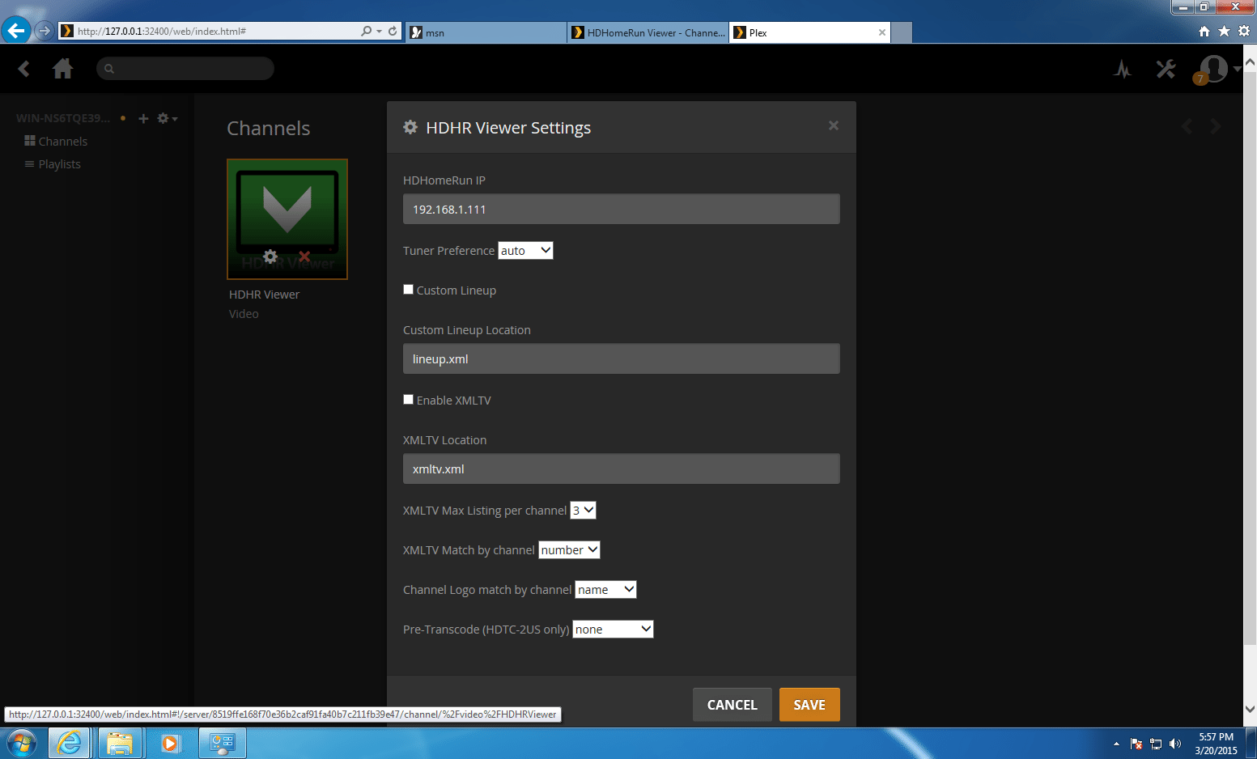
Task: Open the server gear dropdown in sidebar
Action: click(x=167, y=118)
